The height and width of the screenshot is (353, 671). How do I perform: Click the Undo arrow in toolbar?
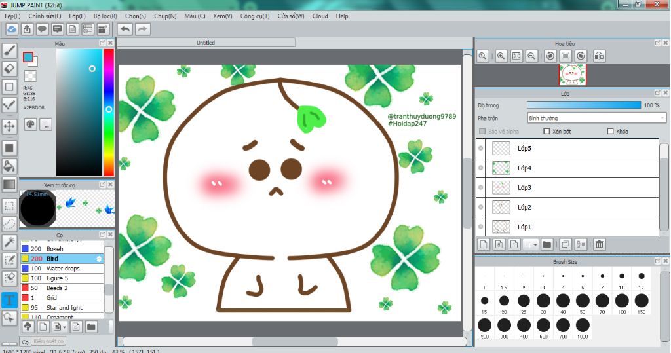click(x=125, y=29)
